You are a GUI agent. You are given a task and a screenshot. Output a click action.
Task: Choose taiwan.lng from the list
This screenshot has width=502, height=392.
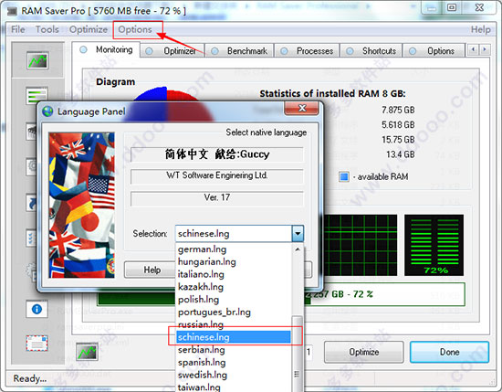click(234, 387)
